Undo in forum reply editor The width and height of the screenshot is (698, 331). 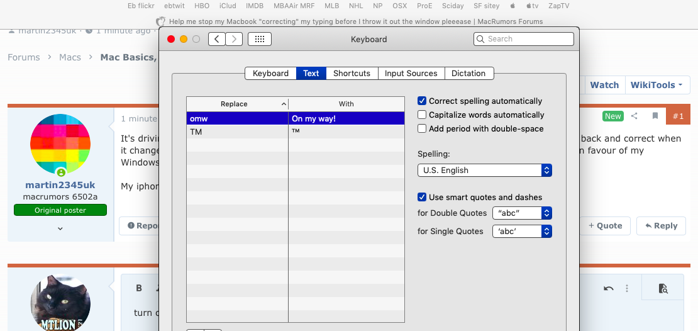[x=608, y=289]
